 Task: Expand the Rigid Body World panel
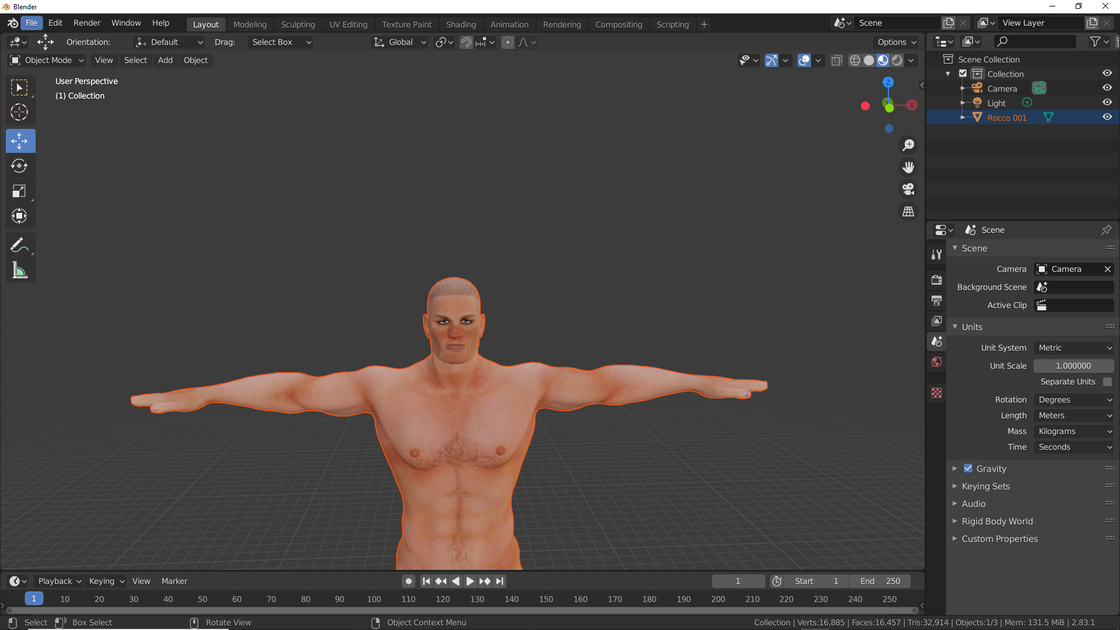point(997,521)
